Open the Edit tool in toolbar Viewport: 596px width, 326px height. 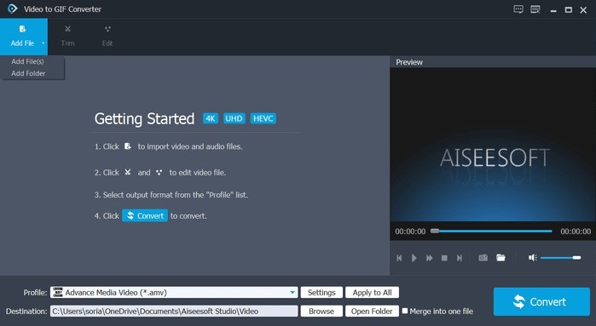coord(107,37)
